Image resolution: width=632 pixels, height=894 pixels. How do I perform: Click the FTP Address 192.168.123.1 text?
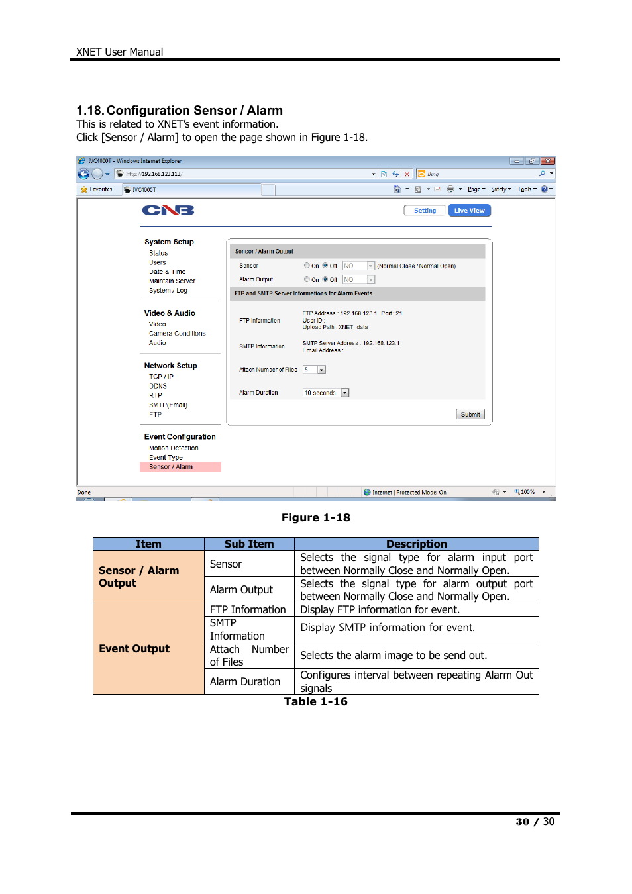coord(340,313)
